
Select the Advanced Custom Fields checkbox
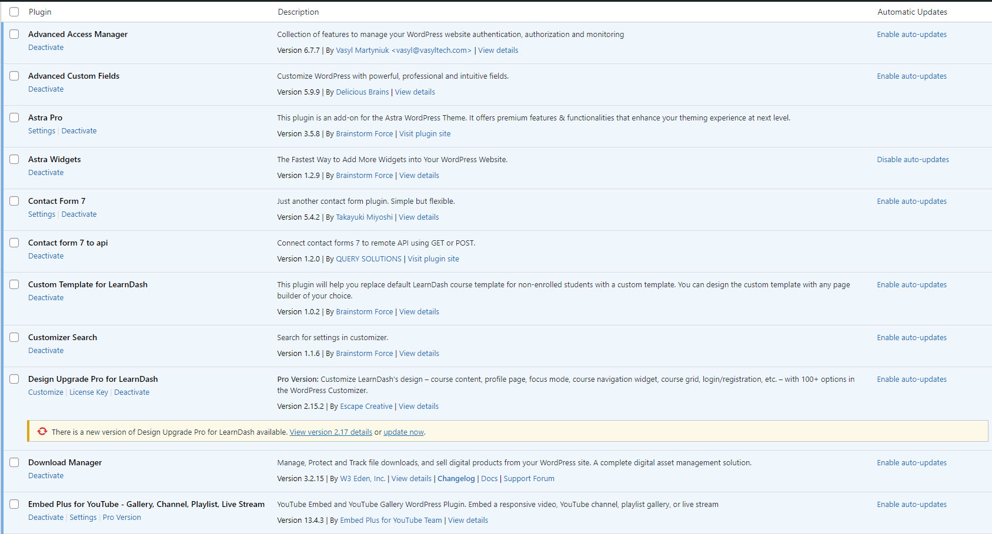[x=14, y=76]
